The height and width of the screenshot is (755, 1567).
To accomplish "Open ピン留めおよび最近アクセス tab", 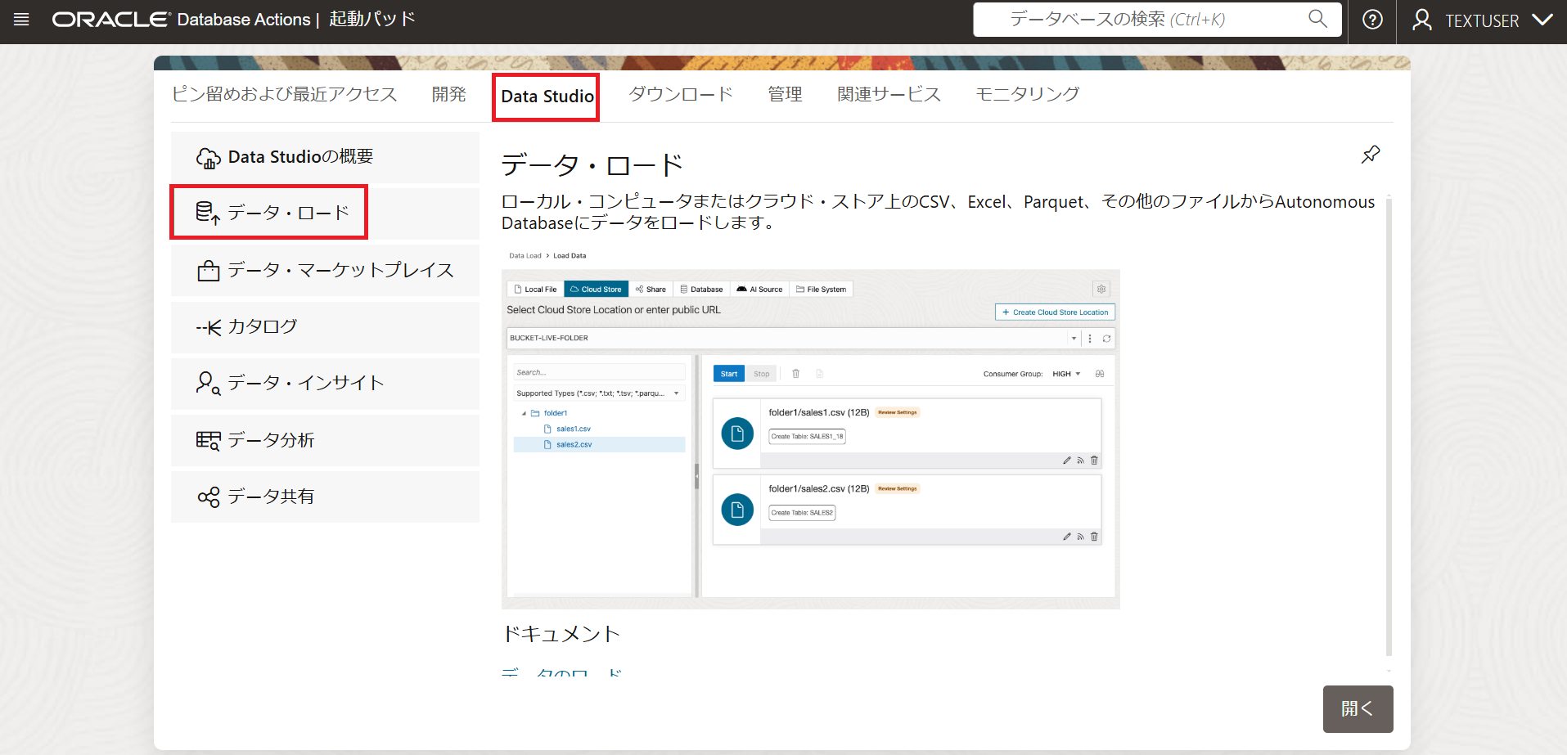I will coord(284,95).
